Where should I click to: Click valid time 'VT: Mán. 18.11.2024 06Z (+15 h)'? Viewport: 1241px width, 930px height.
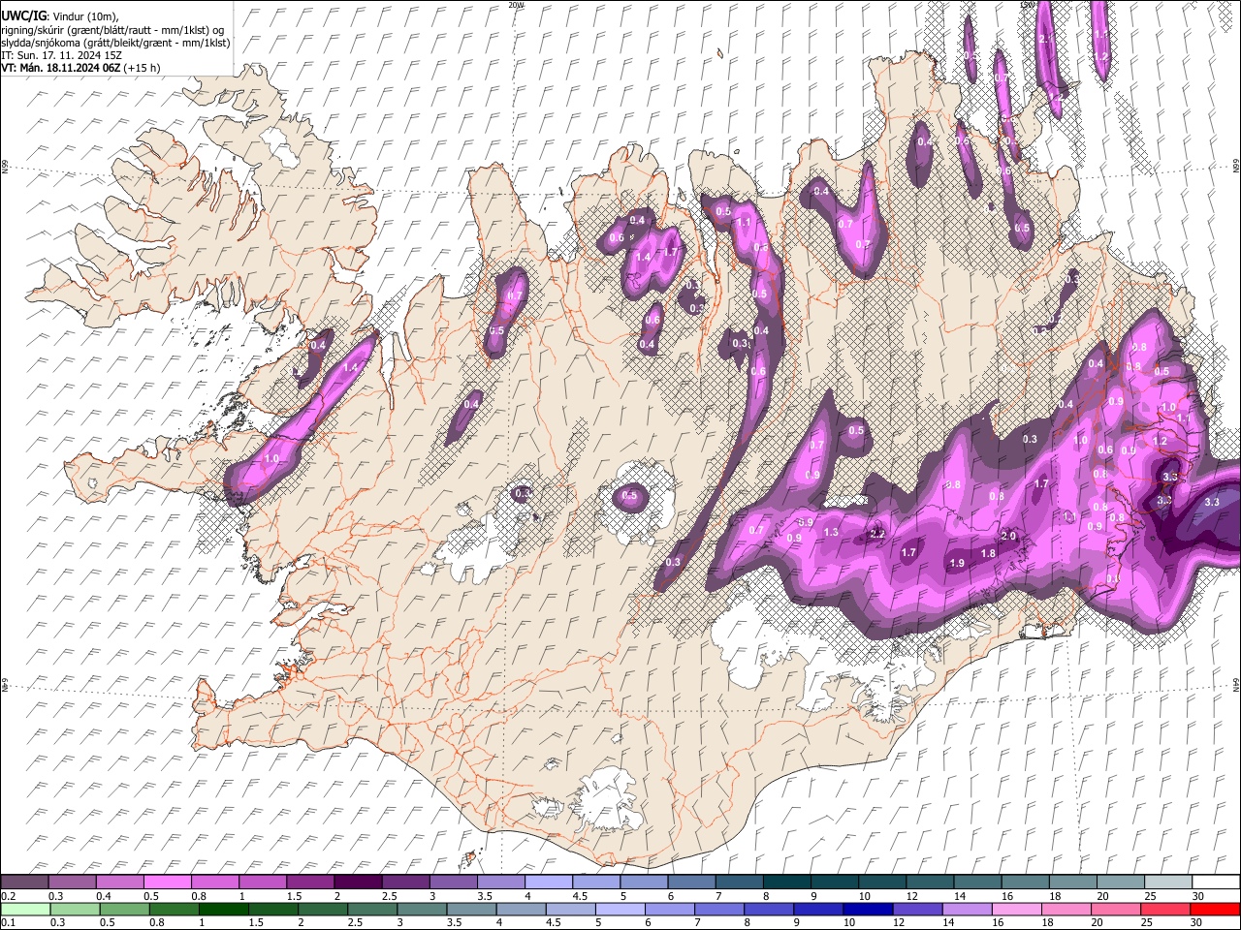coord(81,68)
